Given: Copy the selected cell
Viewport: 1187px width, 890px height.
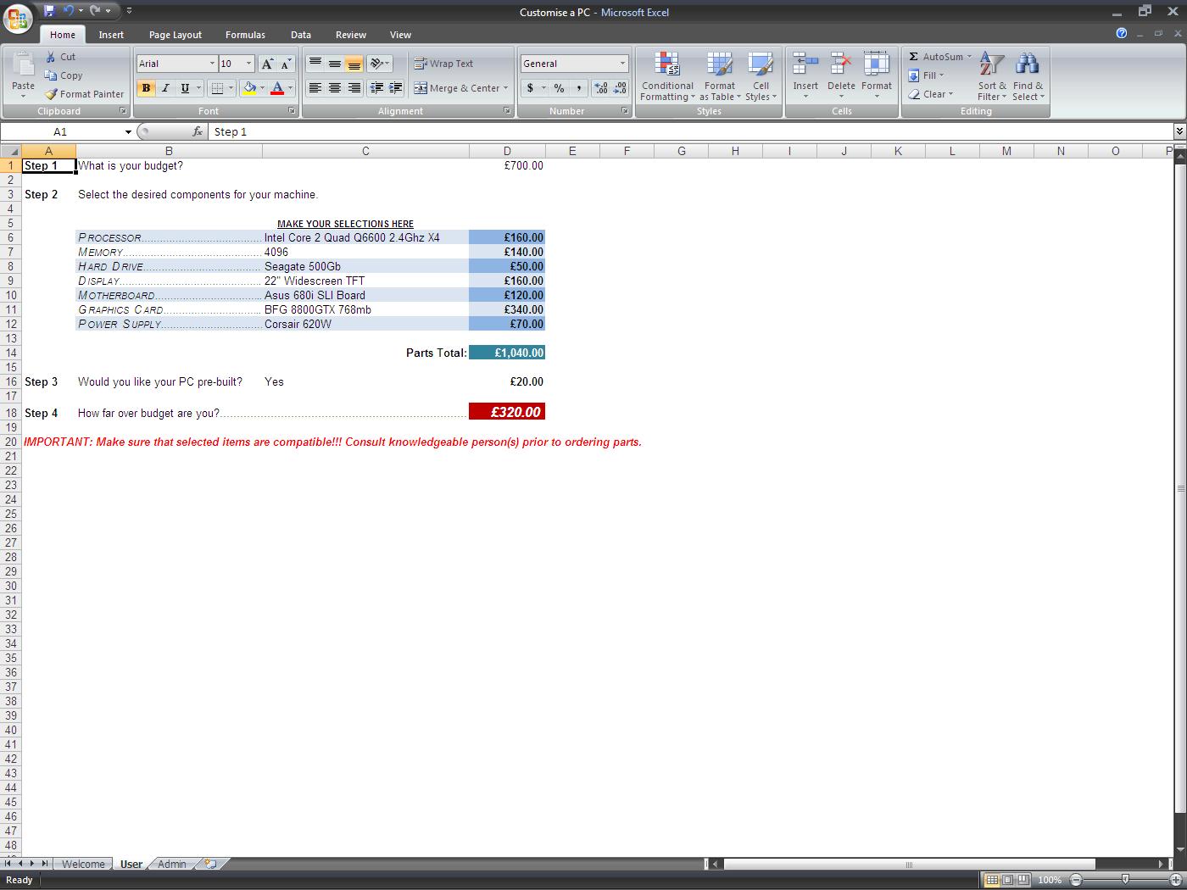Looking at the screenshot, I should (64, 75).
